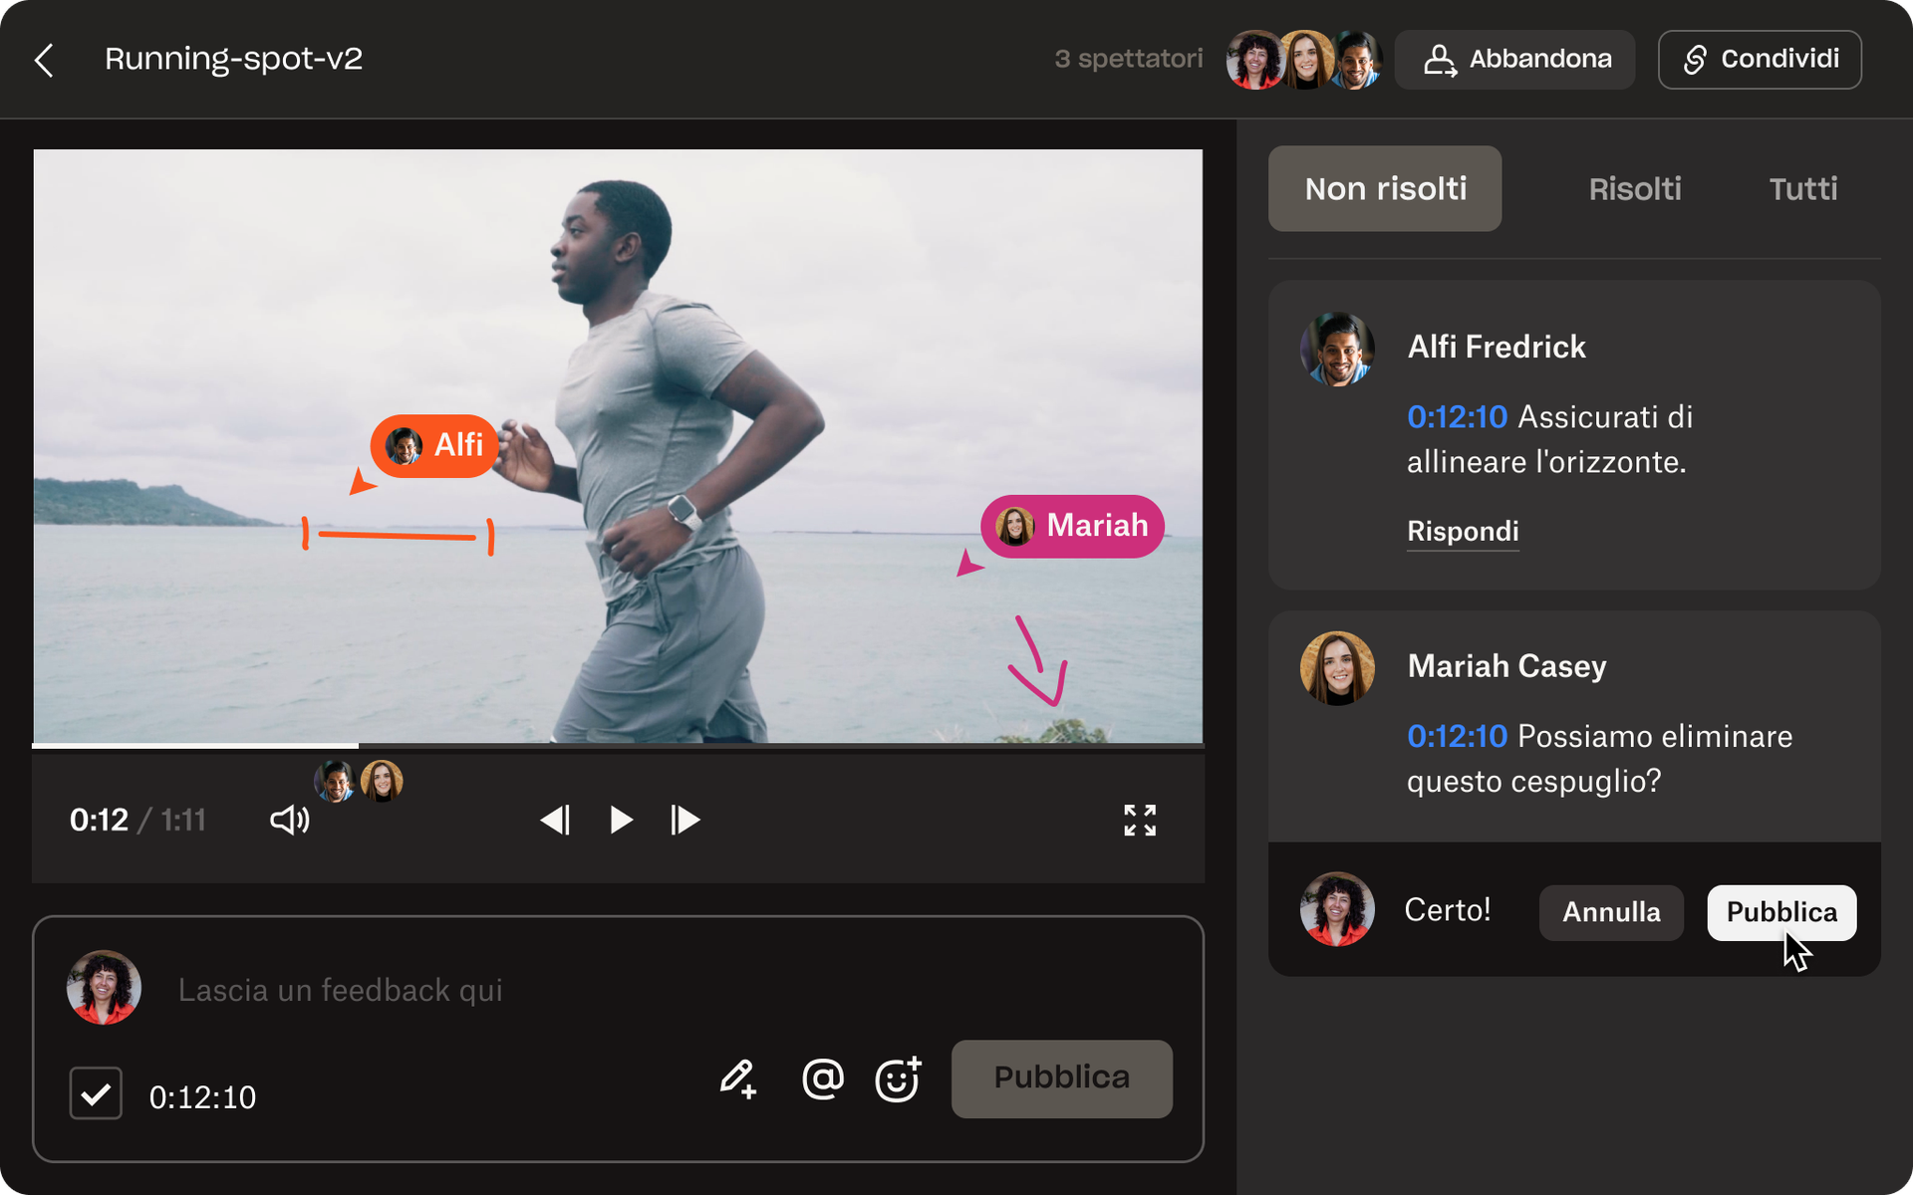Select the Non risolti filter
This screenshot has height=1195, width=1913.
point(1385,188)
